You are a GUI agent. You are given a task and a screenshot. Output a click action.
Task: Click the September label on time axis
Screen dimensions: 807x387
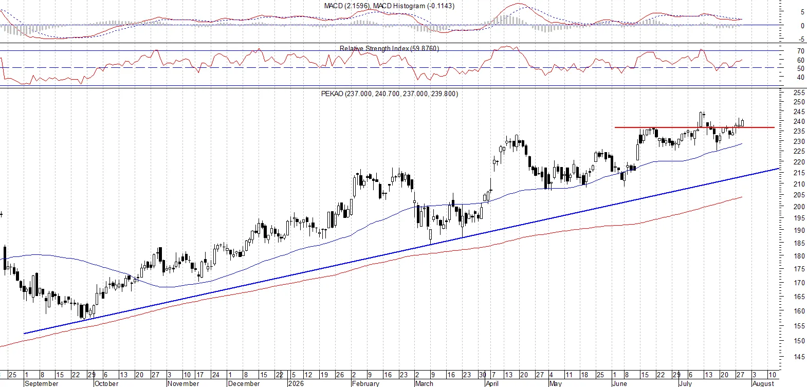pyautogui.click(x=42, y=383)
